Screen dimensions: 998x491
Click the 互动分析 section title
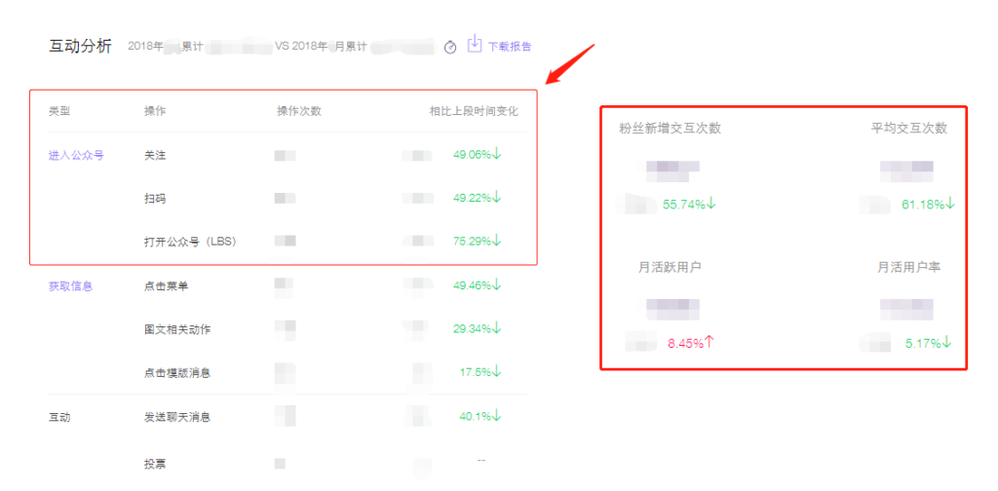tap(81, 46)
